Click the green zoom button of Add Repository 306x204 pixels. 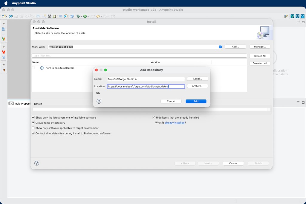pos(105,70)
